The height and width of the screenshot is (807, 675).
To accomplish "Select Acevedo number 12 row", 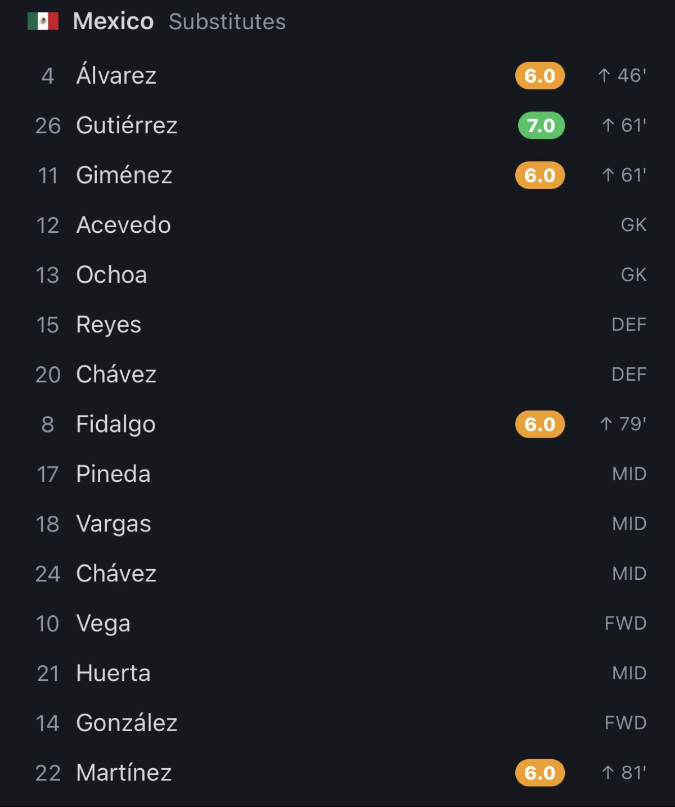I will [x=337, y=225].
